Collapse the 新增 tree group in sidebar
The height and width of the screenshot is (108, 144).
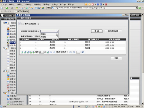4,48
